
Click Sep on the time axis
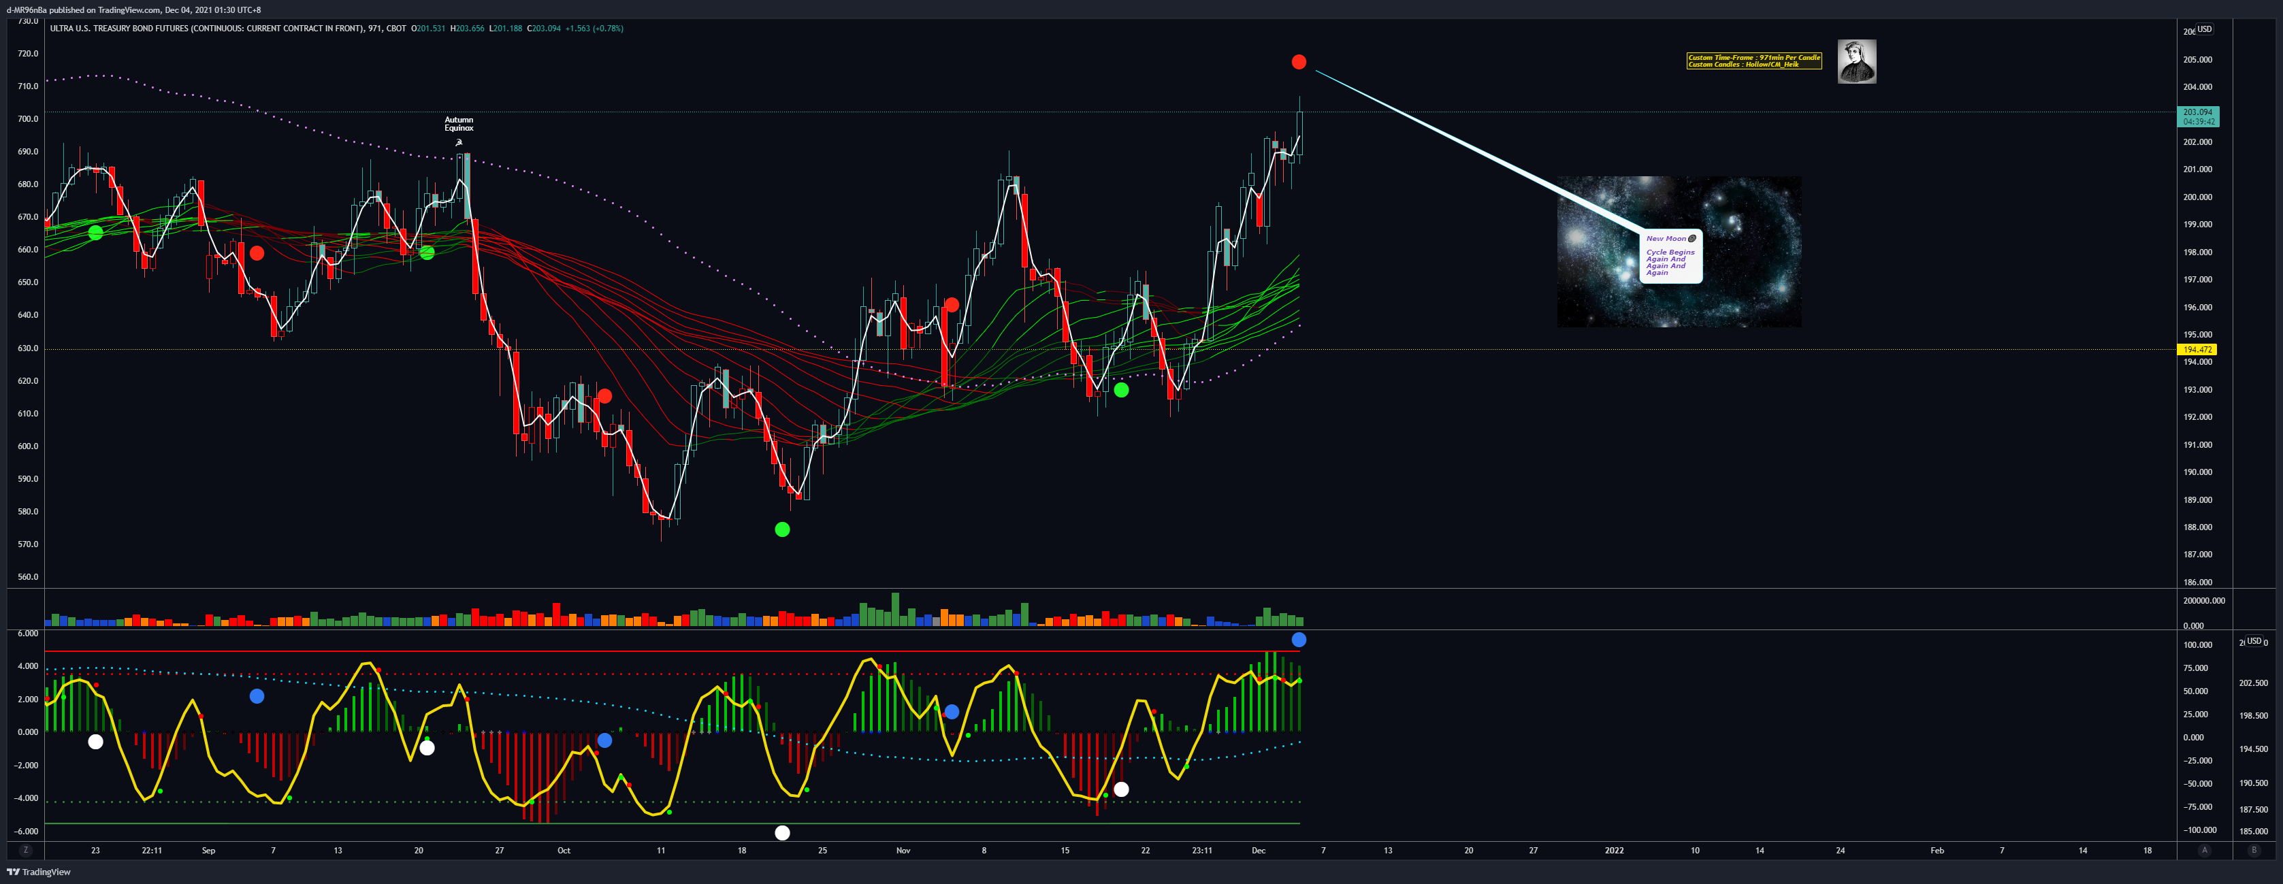tap(208, 851)
